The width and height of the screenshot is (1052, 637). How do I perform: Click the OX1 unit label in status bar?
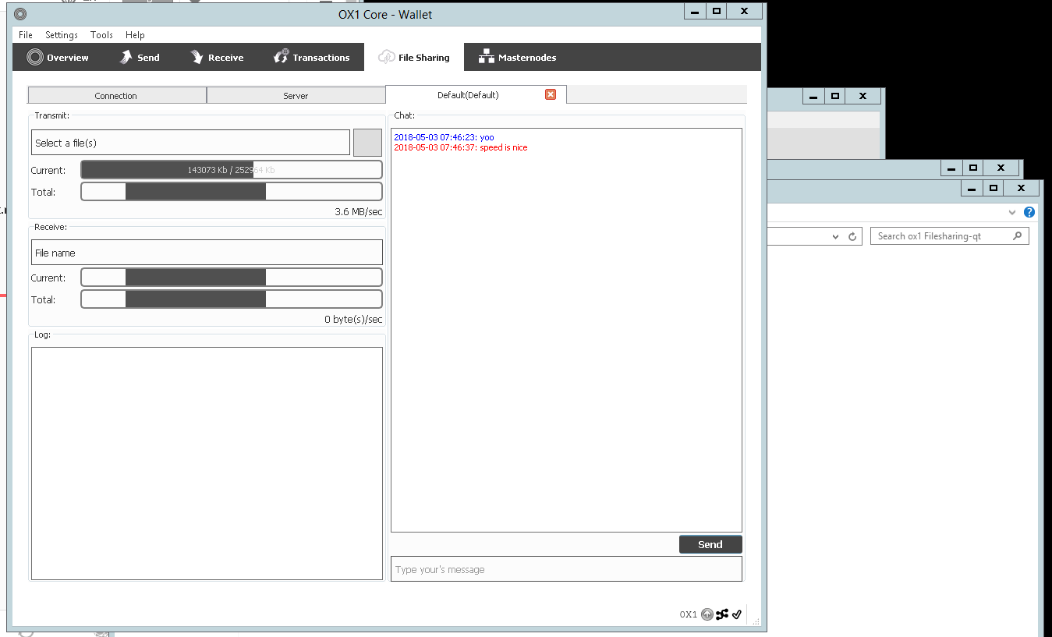point(688,614)
